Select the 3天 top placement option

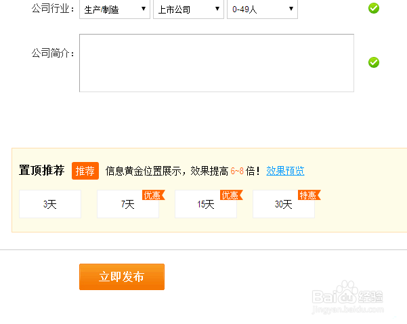(x=50, y=204)
